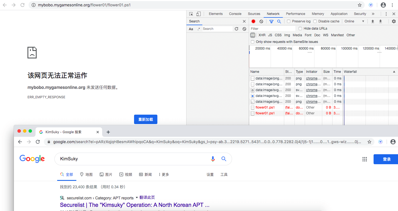Enable the Preserve log checkbox
This screenshot has height=211, width=398.
[289, 21]
